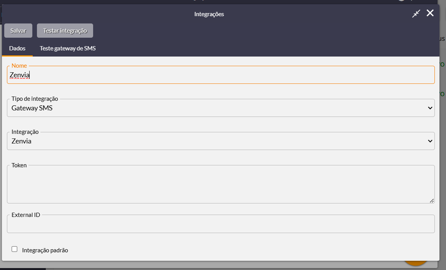This screenshot has width=446, height=270.
Task: Switch to the Dados tab
Action: coord(17,48)
